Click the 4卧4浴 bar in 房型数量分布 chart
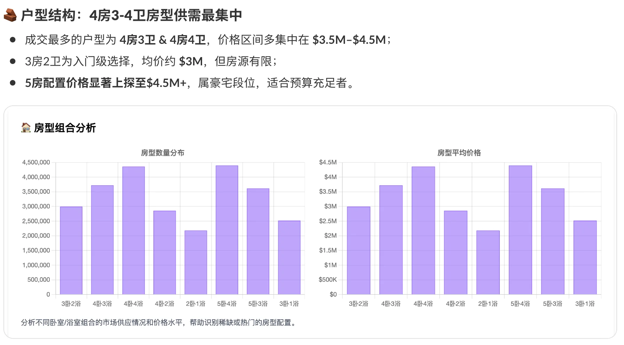The height and width of the screenshot is (345, 624). (134, 230)
